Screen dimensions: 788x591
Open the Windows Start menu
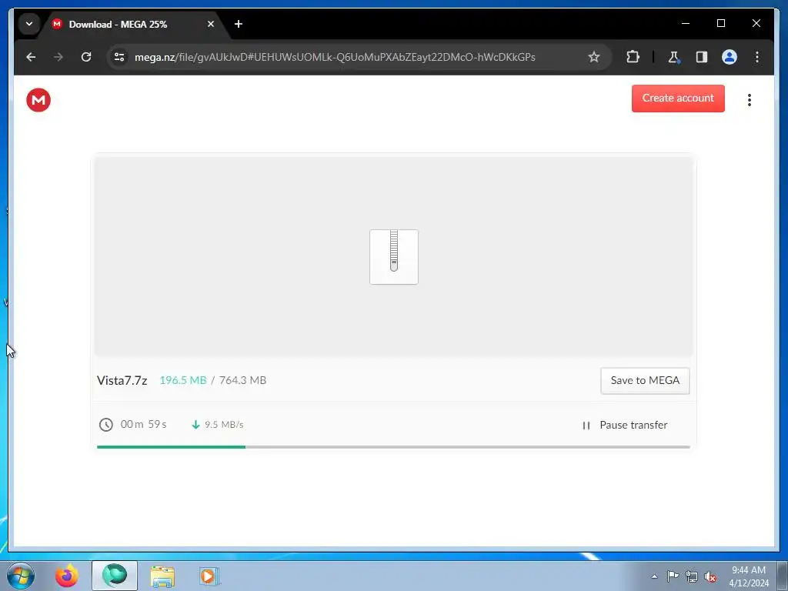pos(21,576)
